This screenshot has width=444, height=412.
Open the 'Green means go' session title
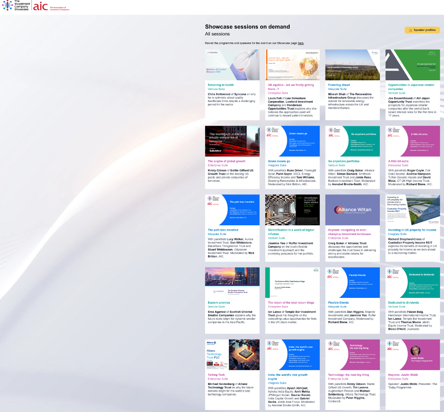[x=279, y=161]
